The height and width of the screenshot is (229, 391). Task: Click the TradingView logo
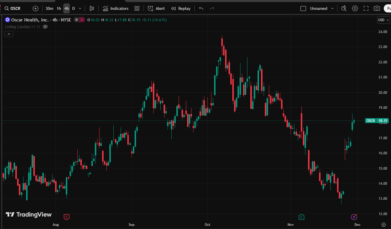29,214
